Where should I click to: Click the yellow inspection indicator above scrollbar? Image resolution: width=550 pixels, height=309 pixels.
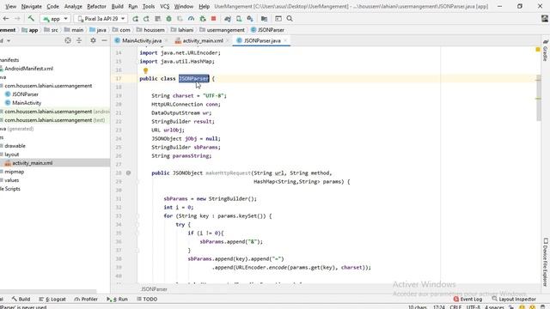tap(538, 50)
